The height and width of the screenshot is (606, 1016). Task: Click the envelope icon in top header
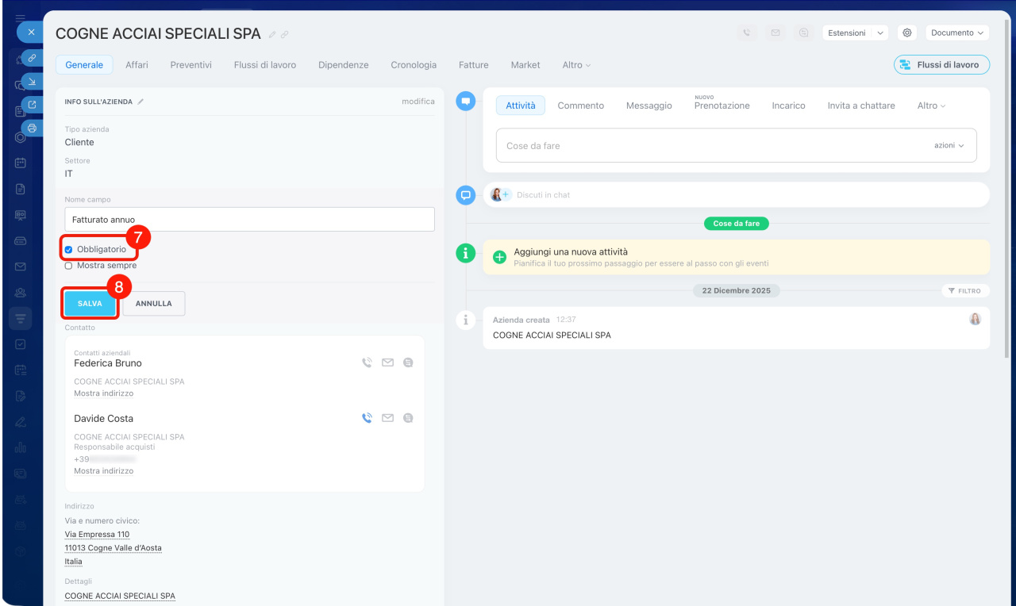tap(775, 33)
